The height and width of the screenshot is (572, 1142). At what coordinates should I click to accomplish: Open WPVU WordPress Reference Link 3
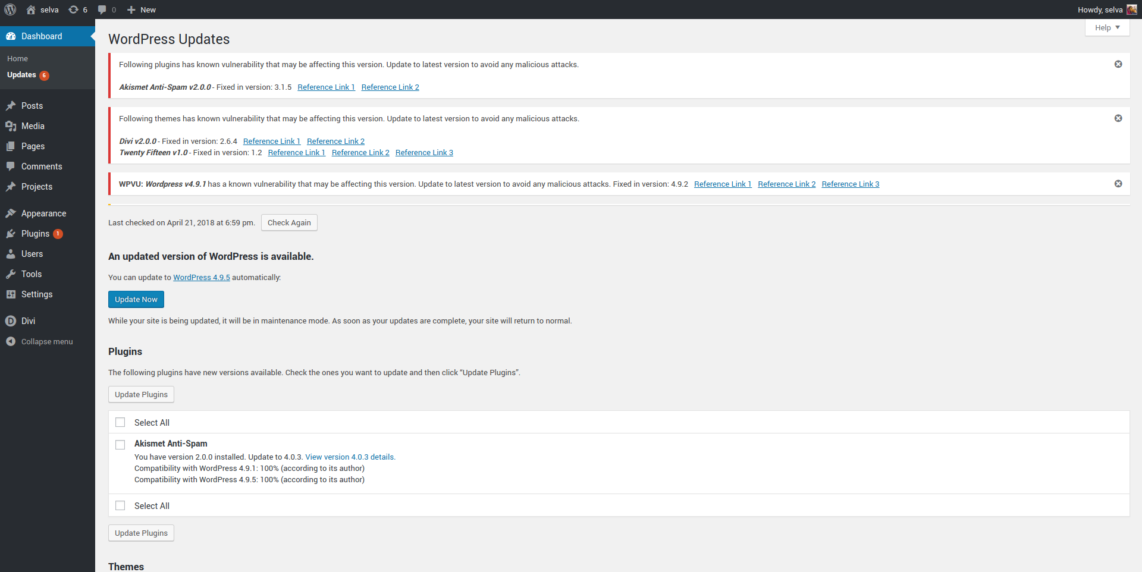coord(851,184)
